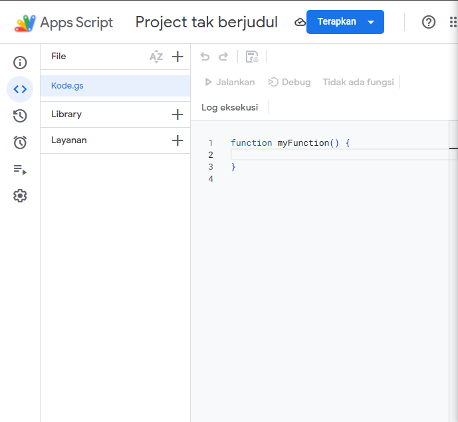Open the Triggers alarm clock icon
This screenshot has width=458, height=422.
pos(20,142)
